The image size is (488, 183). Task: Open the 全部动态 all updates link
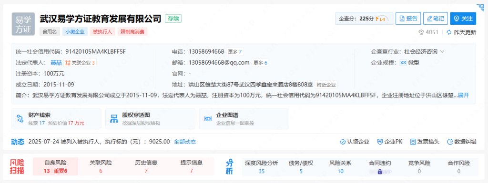point(185,142)
